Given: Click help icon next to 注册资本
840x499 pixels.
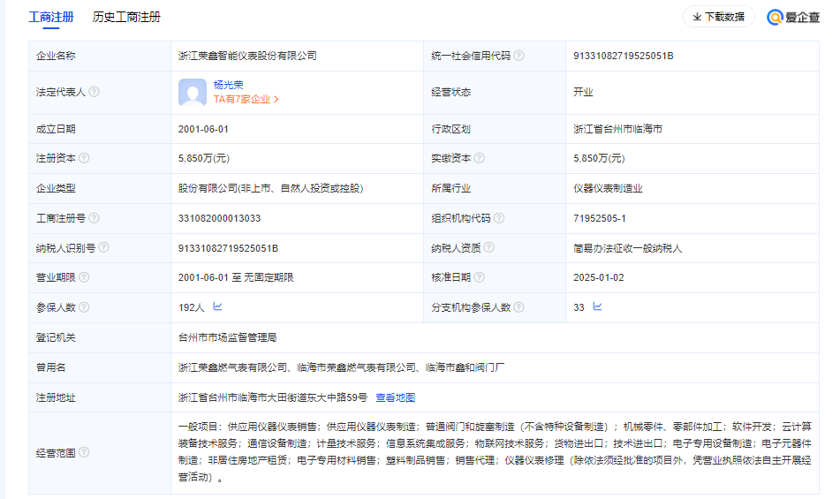Looking at the screenshot, I should pyautogui.click(x=84, y=158).
